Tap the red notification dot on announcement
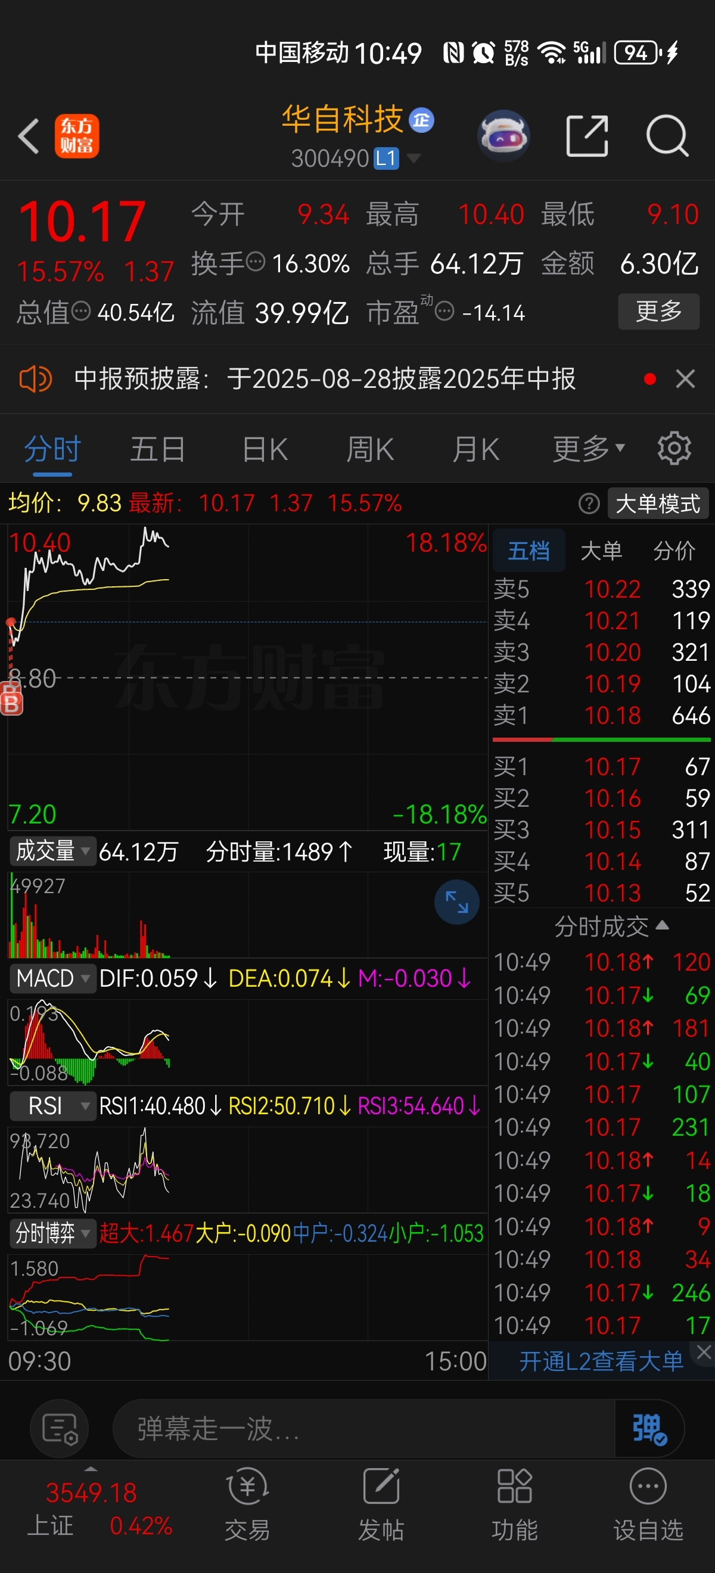715x1573 pixels. click(x=650, y=379)
